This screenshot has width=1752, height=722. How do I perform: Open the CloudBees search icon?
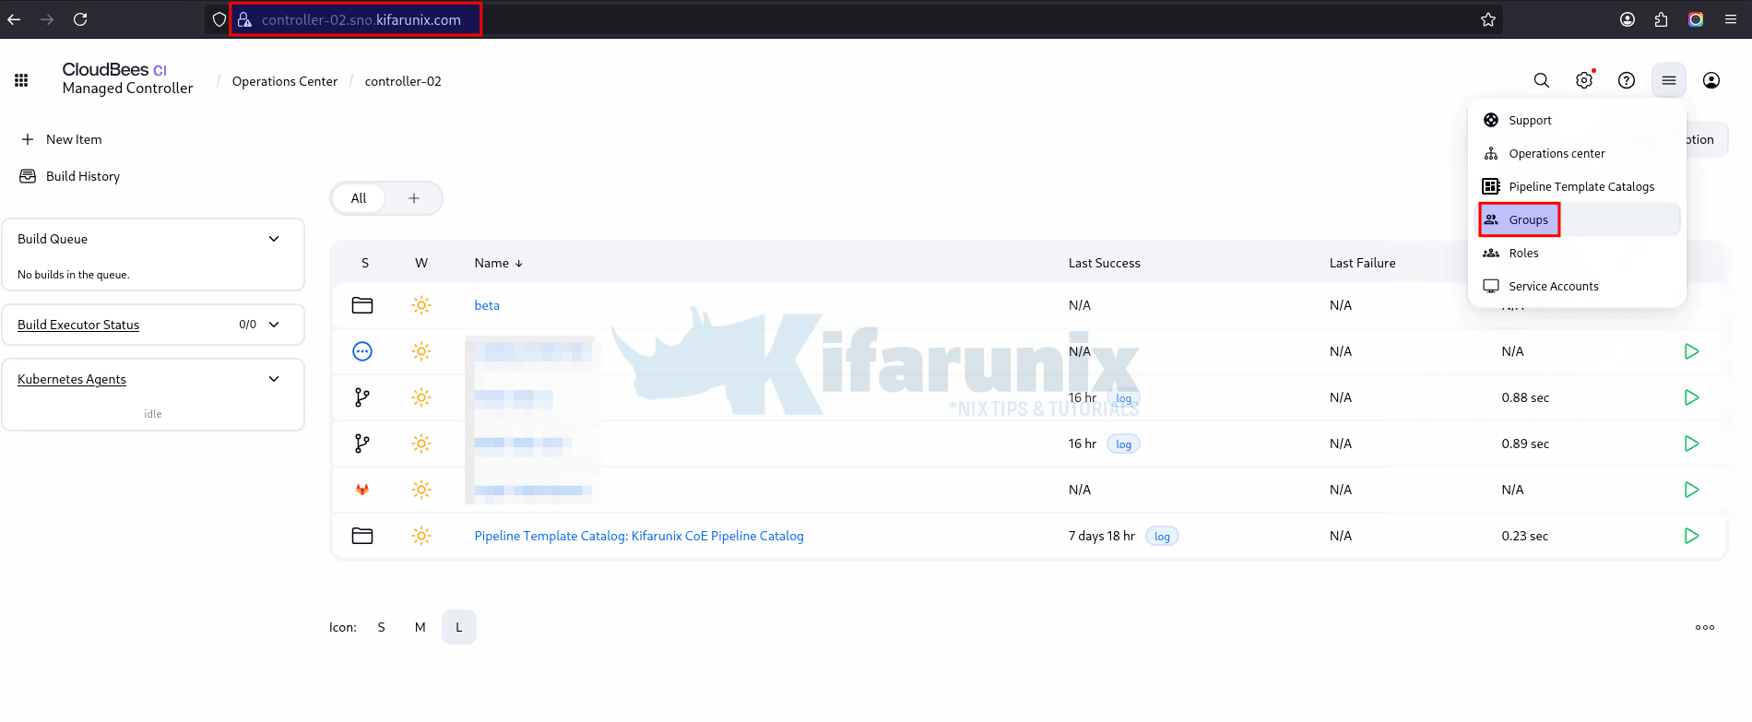click(1542, 80)
